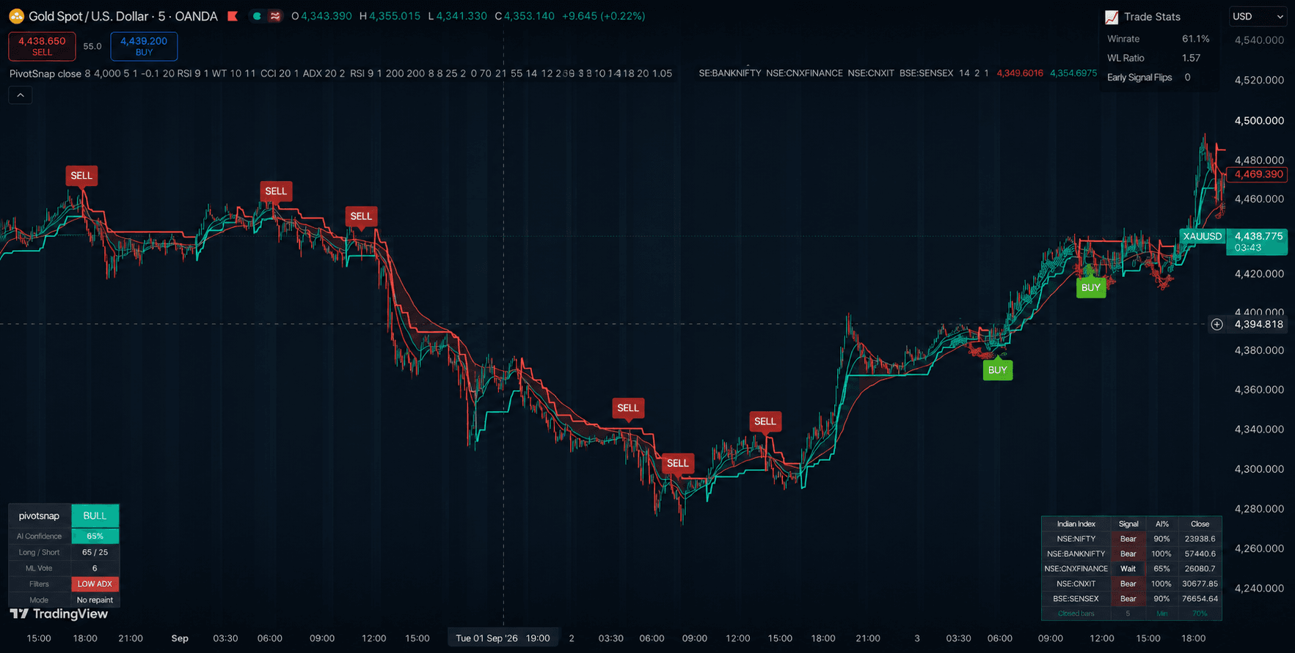Screen dimensions: 1295x653
Task: Click the BULL cell in the pivotsnap table
Action: point(95,516)
